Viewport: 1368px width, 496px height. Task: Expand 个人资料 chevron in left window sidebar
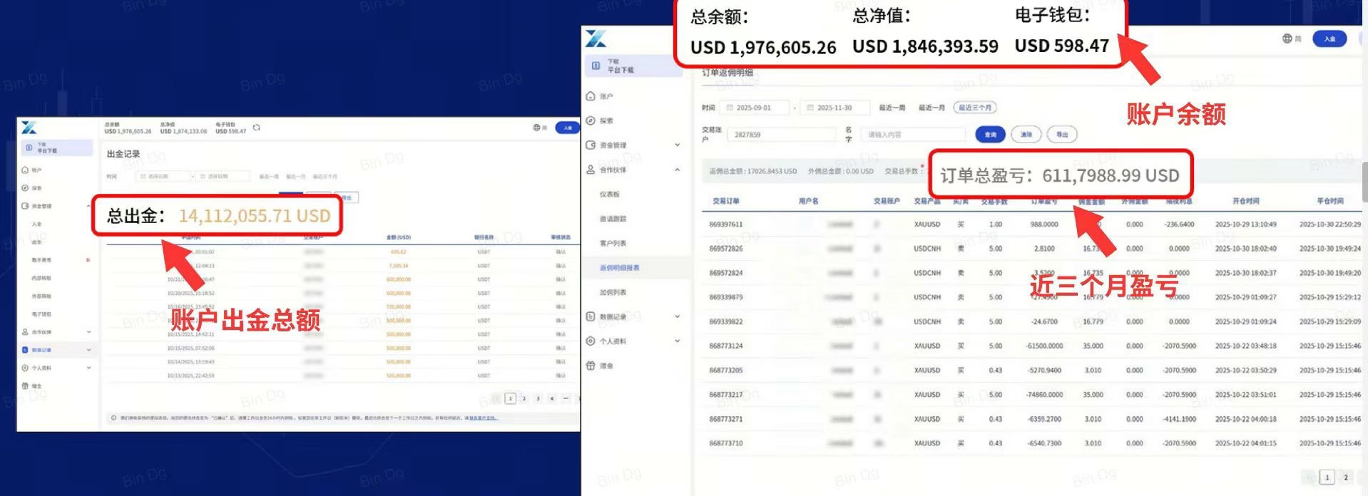click(88, 368)
